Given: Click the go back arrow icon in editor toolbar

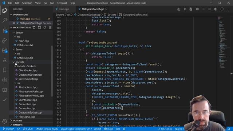Looking at the screenshot, I should (x=197, y=9).
